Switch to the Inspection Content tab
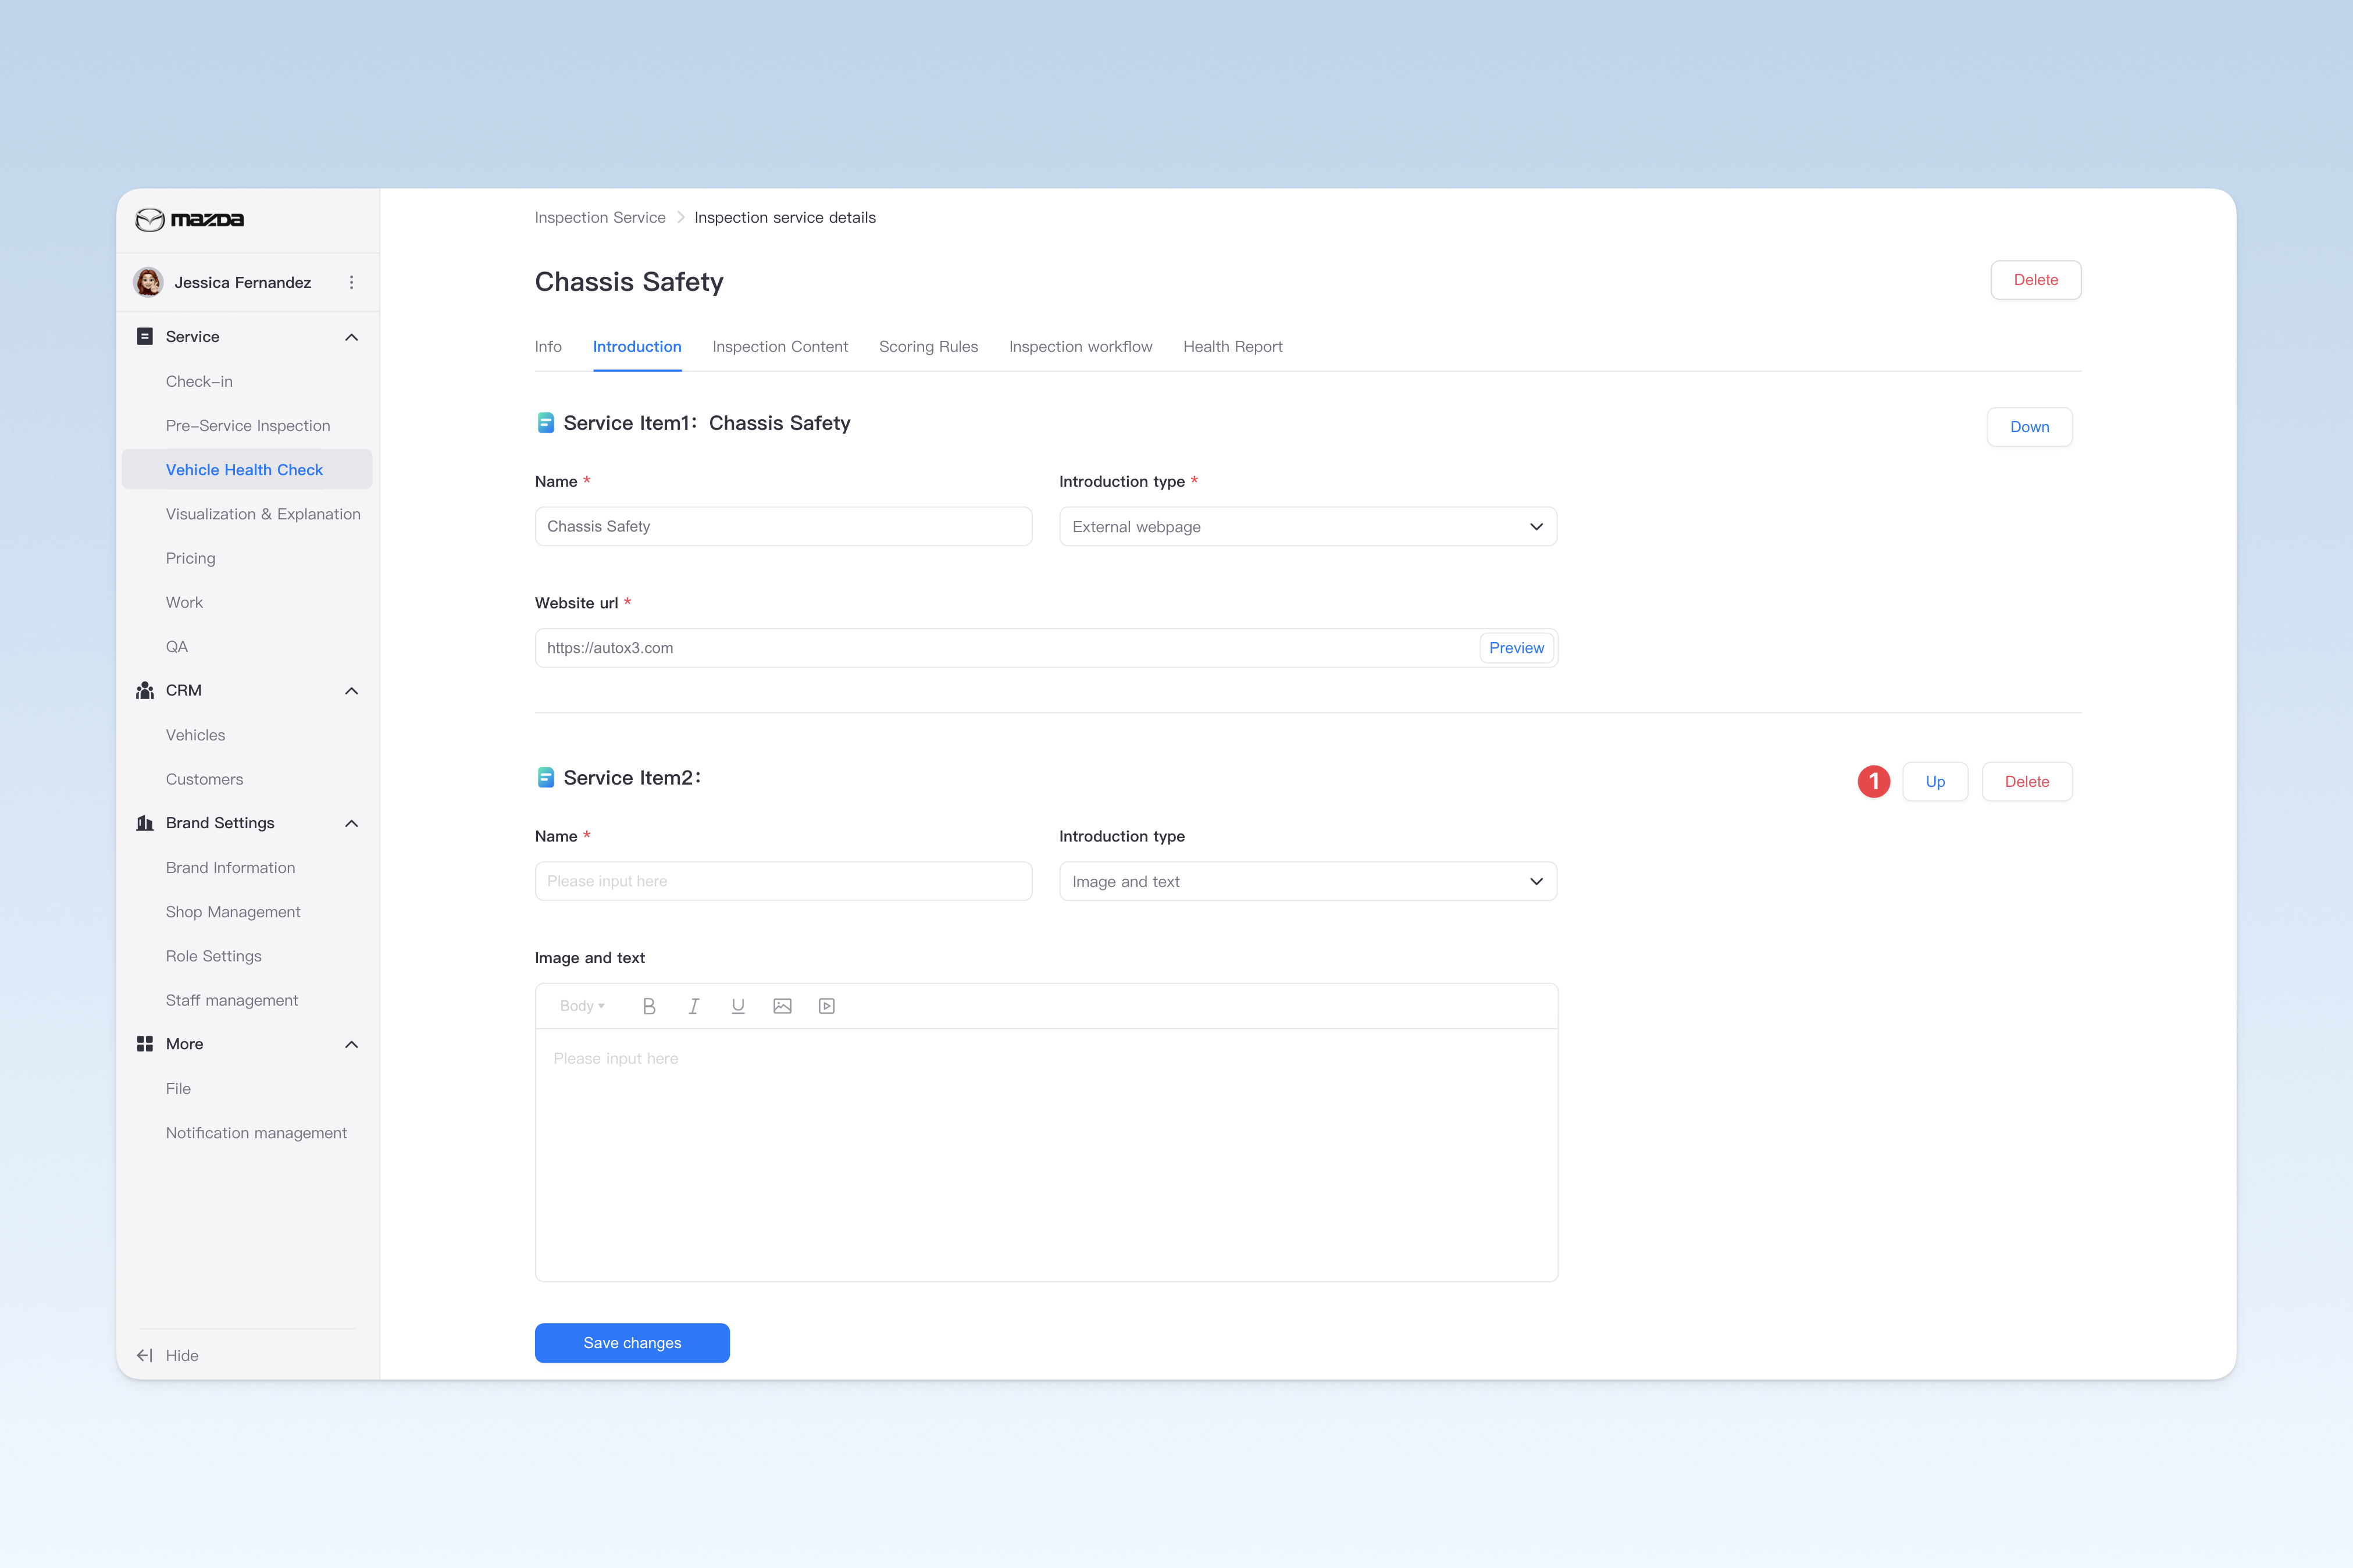 tap(780, 346)
